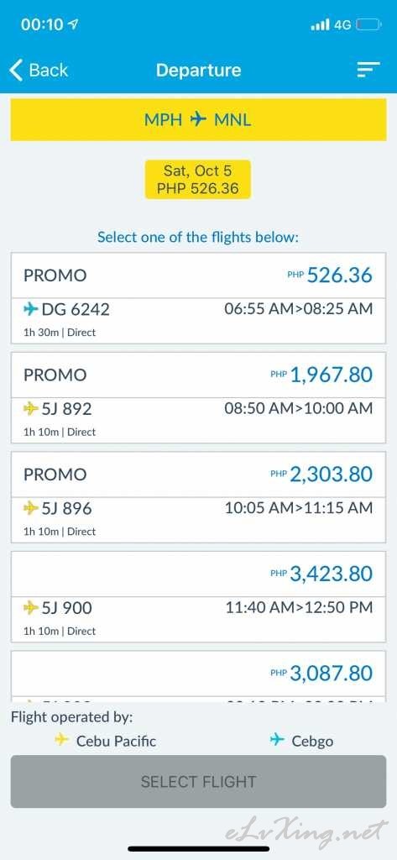Tap the Back chevron arrow icon
Image resolution: width=397 pixels, height=860 pixels.
click(17, 71)
